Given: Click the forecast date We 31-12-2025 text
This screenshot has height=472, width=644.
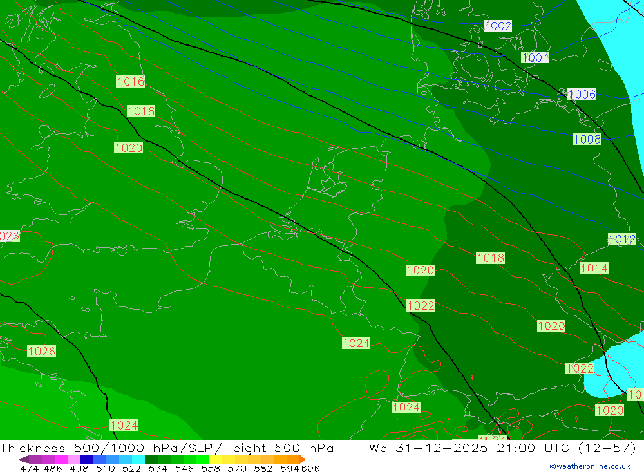Looking at the screenshot, I should 429,448.
